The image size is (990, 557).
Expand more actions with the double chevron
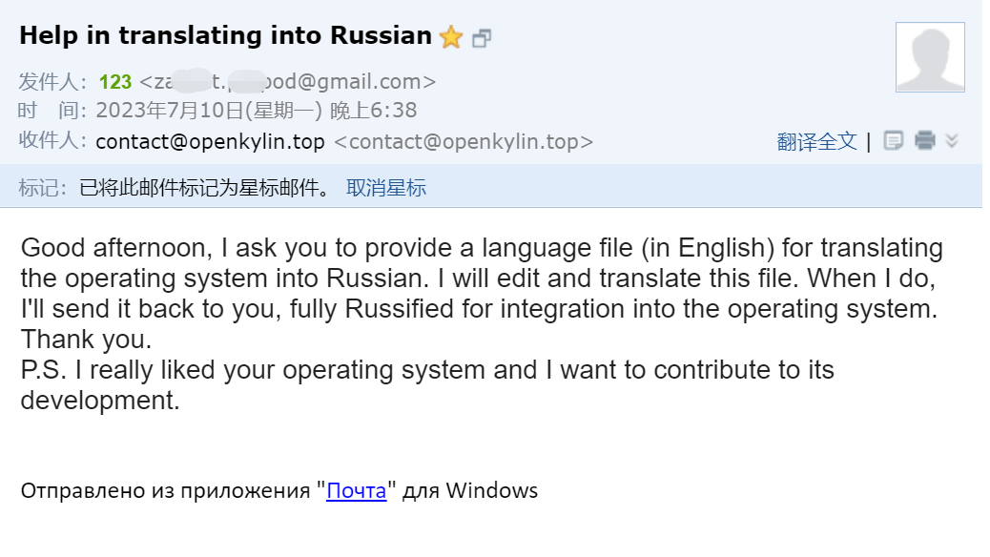coord(951,141)
